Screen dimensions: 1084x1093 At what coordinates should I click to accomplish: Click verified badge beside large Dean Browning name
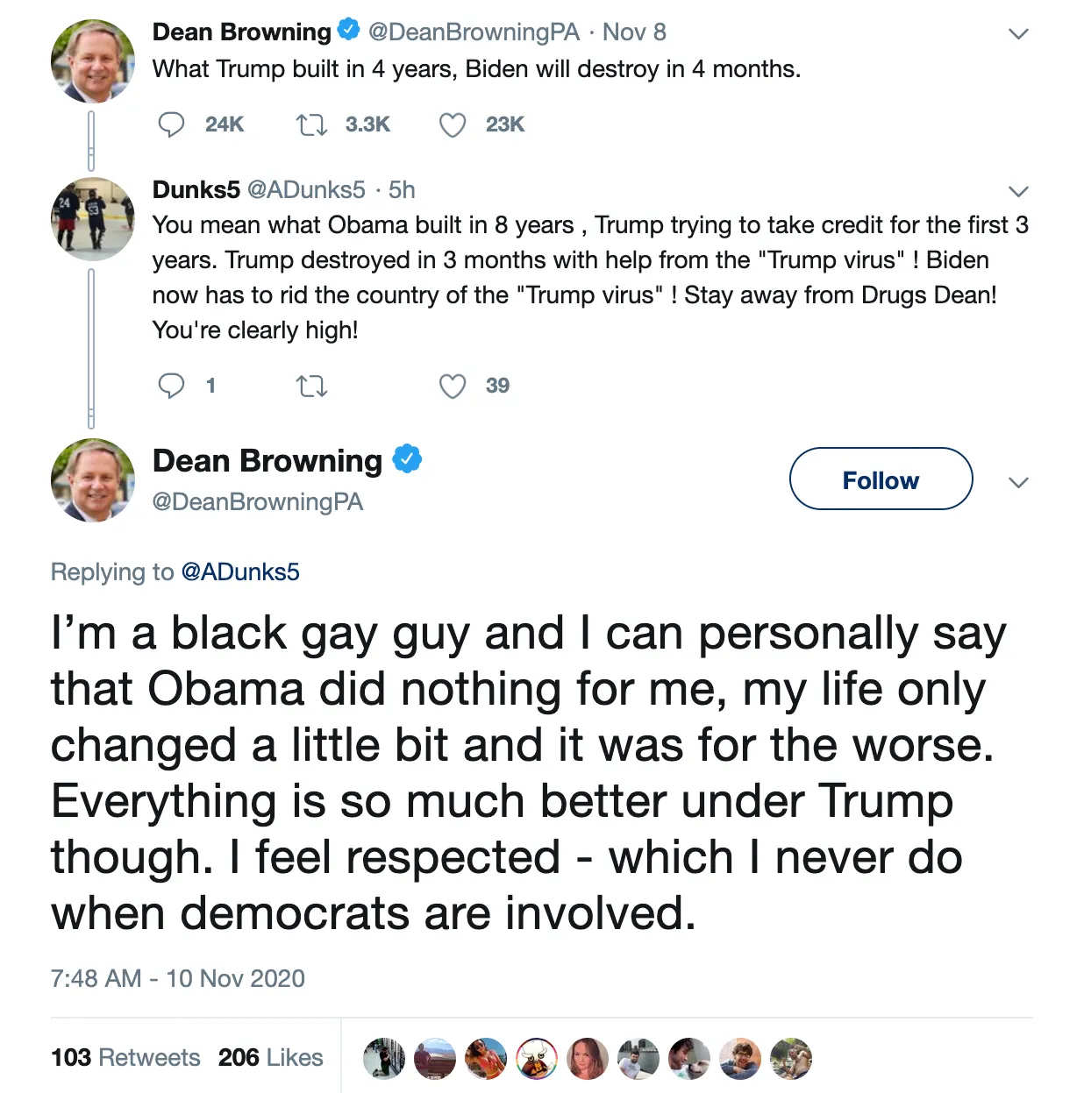pyautogui.click(x=407, y=459)
